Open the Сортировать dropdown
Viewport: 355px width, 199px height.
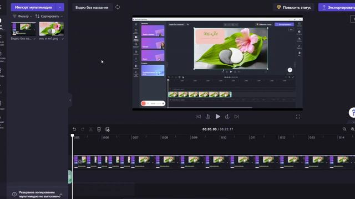(x=49, y=16)
